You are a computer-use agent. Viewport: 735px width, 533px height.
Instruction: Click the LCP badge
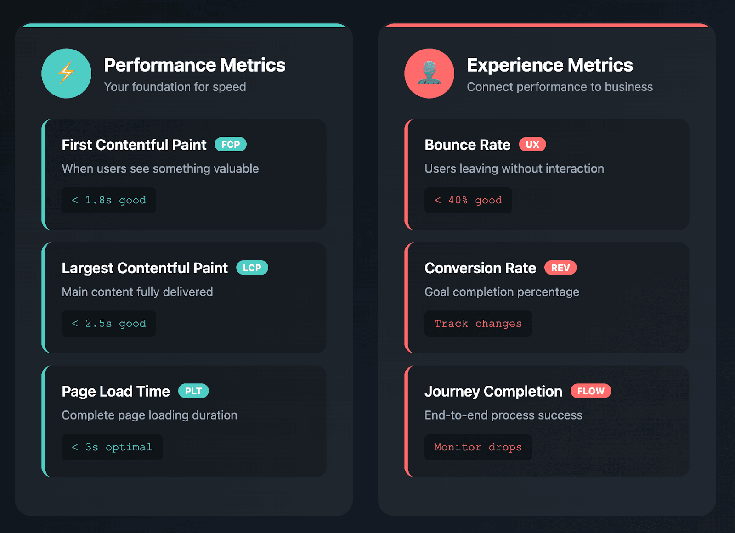252,268
